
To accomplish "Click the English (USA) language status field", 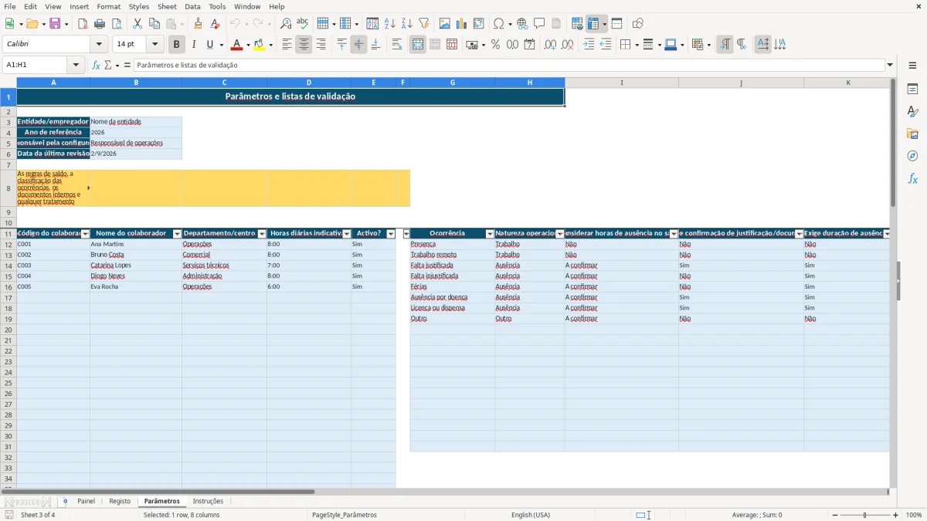I will (x=531, y=515).
